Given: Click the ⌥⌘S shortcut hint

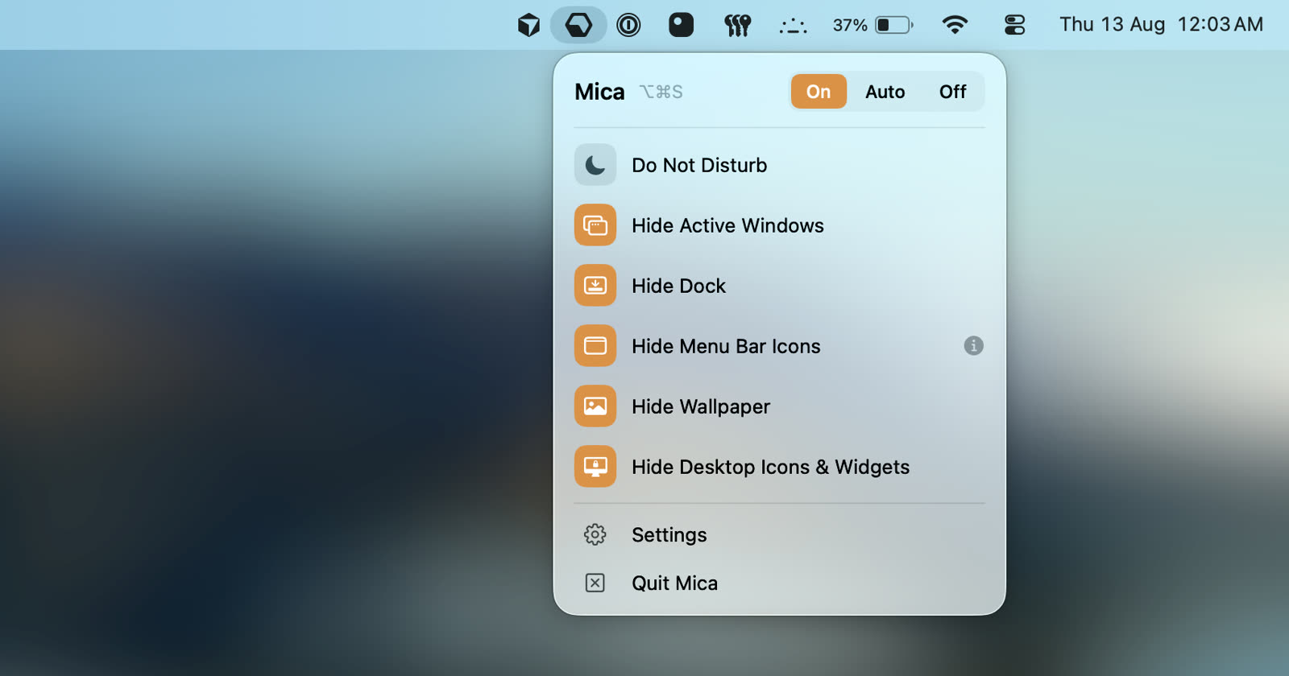Looking at the screenshot, I should tap(661, 92).
